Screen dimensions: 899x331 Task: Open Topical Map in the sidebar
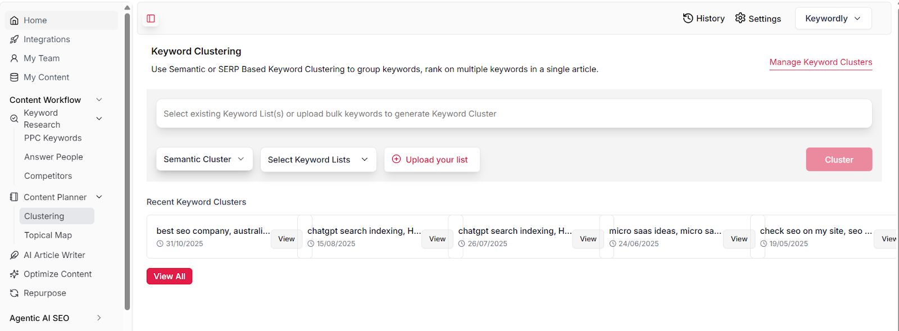pyautogui.click(x=48, y=235)
